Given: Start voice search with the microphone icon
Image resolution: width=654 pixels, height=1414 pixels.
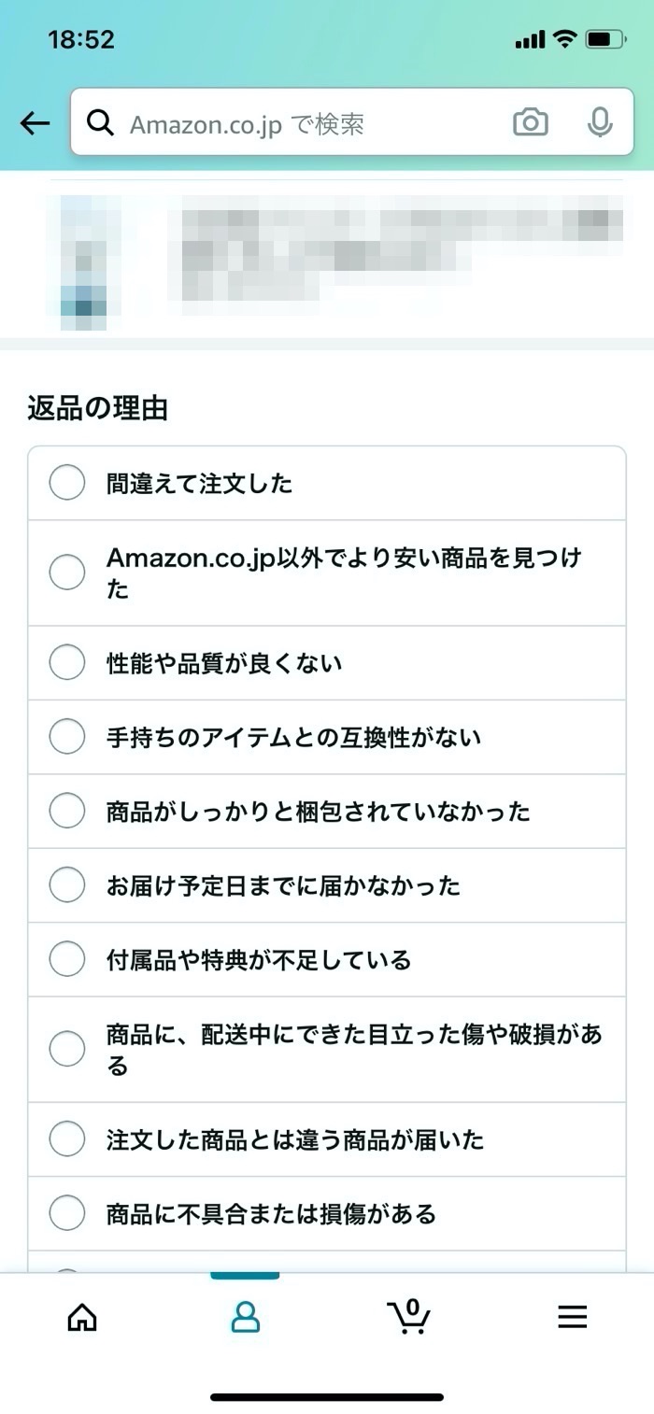Looking at the screenshot, I should click(x=598, y=122).
